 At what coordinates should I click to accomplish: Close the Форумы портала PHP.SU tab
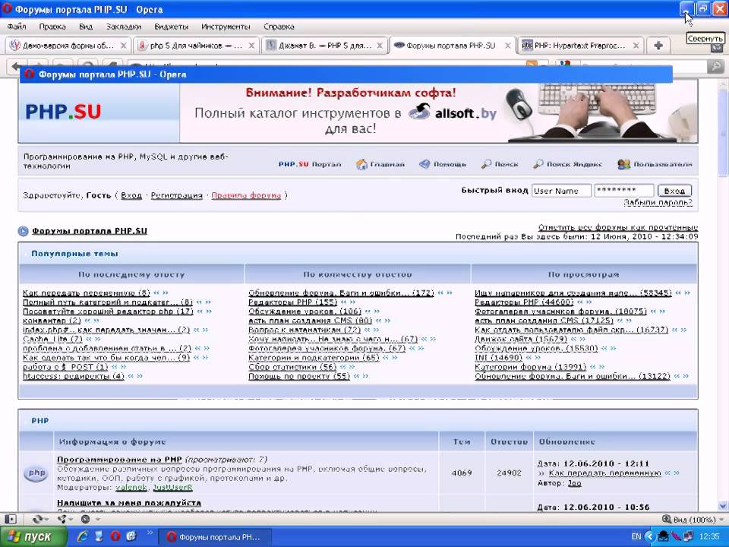[508, 46]
